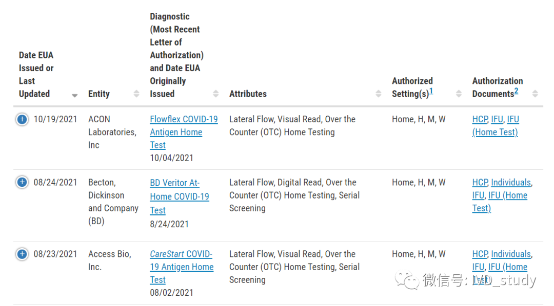Viewport: 554px width, 306px height.
Task: Open Individuals document for BD Veritor
Action: (511, 182)
